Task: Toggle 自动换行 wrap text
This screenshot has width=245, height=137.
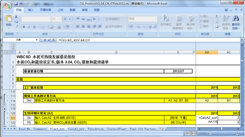Action: pyautogui.click(x=112, y=19)
